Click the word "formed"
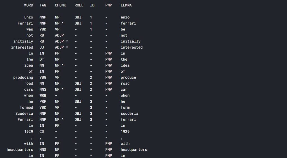The image size is (287, 158). click(26, 107)
